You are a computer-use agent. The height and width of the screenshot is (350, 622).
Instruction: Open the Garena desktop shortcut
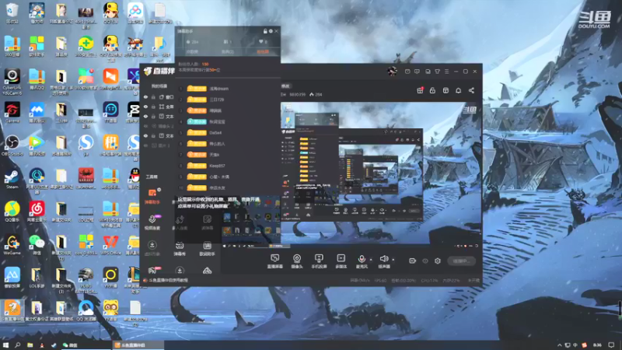[x=12, y=112]
